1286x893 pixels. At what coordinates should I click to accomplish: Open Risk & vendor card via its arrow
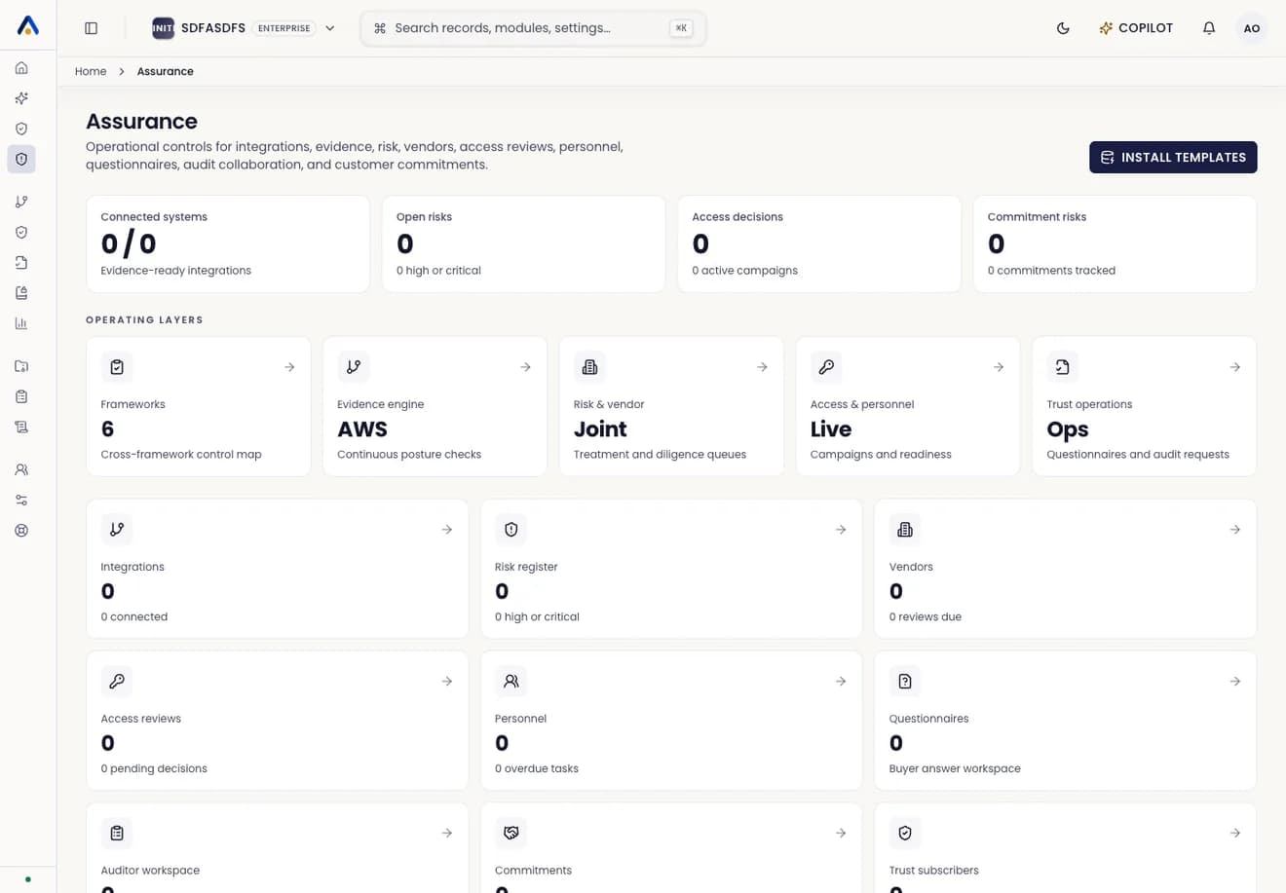pyautogui.click(x=762, y=367)
